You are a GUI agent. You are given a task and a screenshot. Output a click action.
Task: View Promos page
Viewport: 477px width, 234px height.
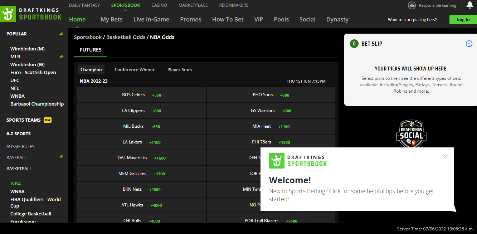click(x=191, y=19)
